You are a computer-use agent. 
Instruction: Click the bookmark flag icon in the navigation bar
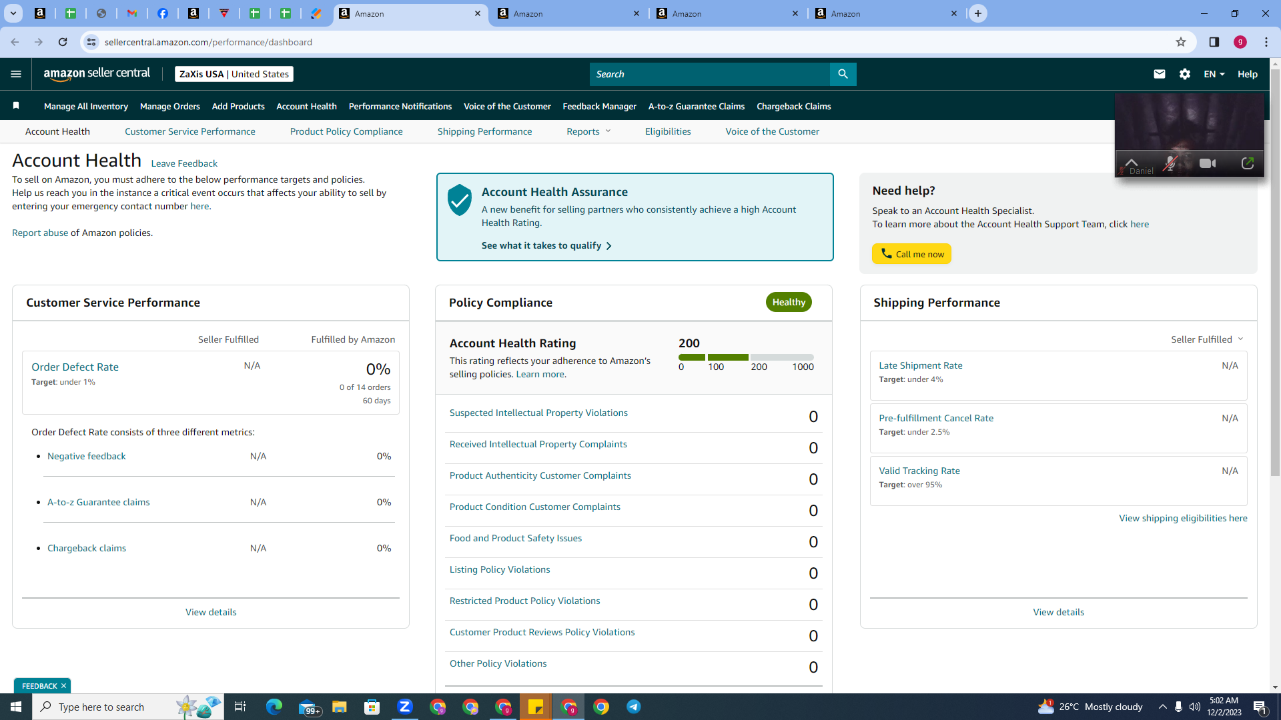point(16,106)
